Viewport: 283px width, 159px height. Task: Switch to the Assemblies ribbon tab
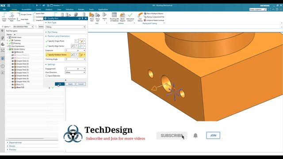click(27, 9)
